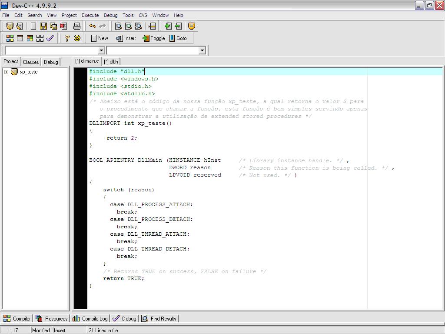This screenshot has width=445, height=334.
Task: Switch to the dll.h editor tab
Action: coord(111,62)
